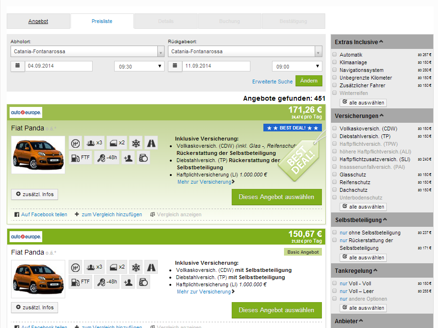The image size is (438, 328).
Task: Select the Preisliste tab
Action: click(x=102, y=21)
